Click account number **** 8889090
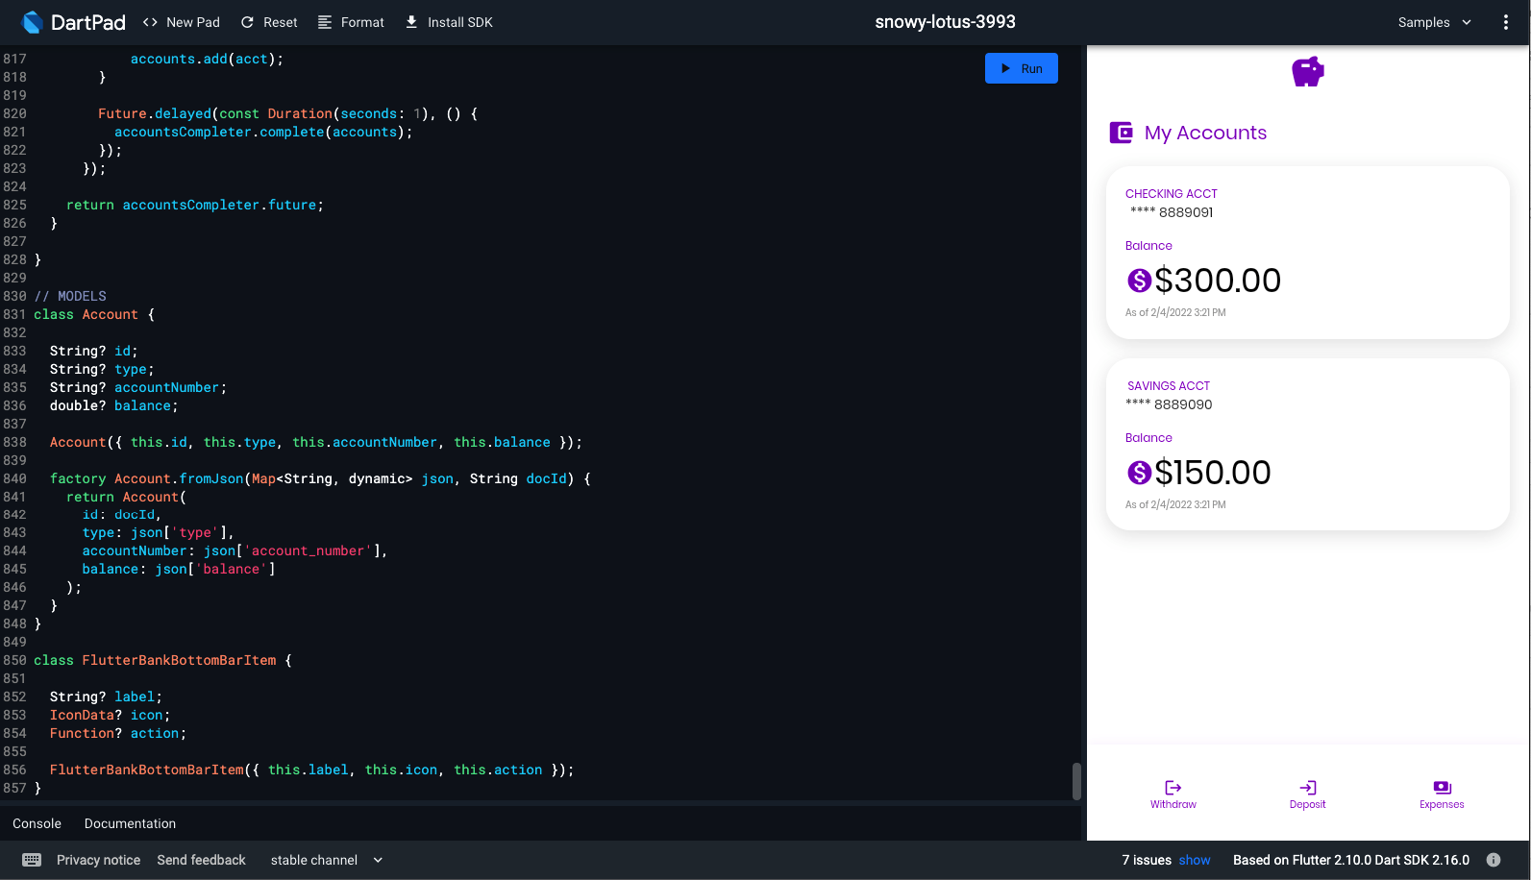 click(x=1169, y=404)
